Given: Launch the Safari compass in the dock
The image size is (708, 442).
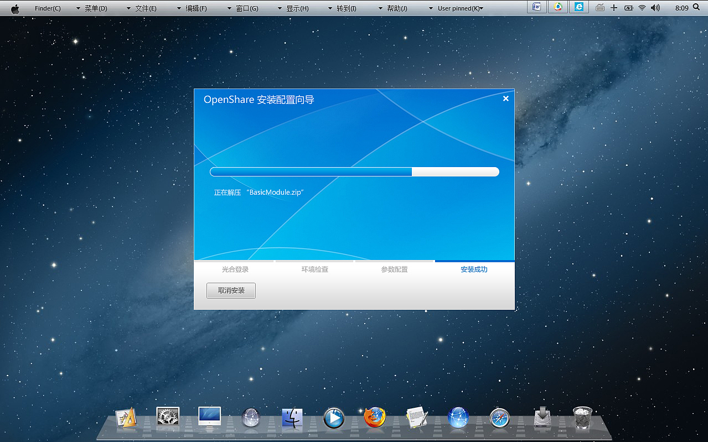Looking at the screenshot, I should (x=500, y=418).
